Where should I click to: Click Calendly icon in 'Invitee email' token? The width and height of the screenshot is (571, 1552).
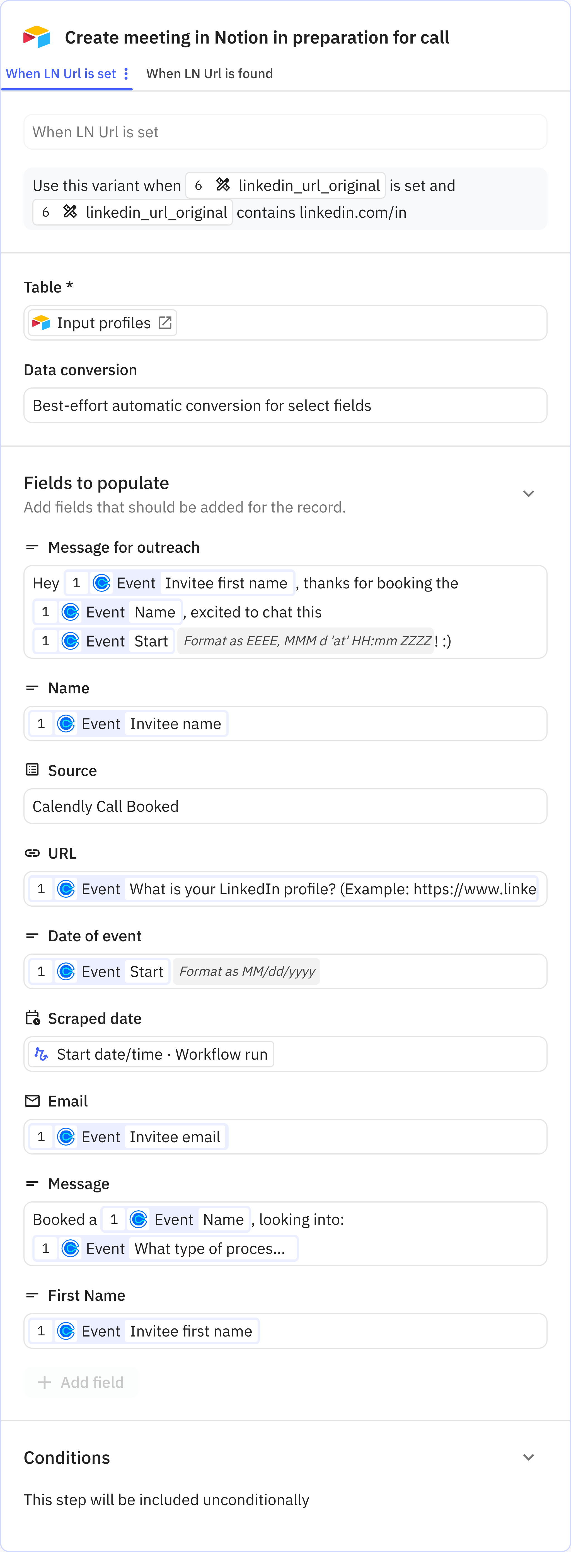click(66, 1137)
